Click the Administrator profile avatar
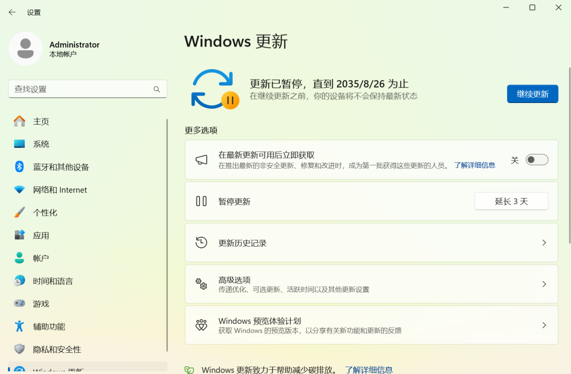 pos(25,49)
